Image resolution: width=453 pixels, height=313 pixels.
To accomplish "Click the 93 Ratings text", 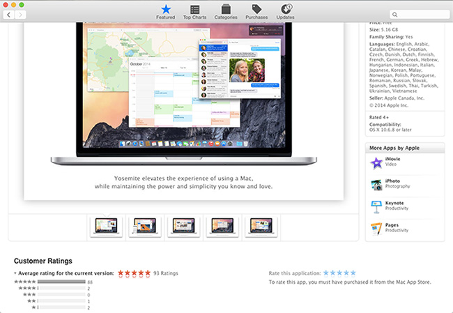I will click(166, 273).
